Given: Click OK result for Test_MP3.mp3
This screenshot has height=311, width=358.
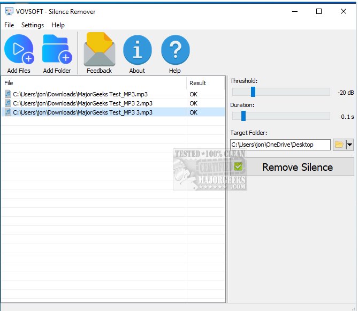Looking at the screenshot, I should click(193, 94).
